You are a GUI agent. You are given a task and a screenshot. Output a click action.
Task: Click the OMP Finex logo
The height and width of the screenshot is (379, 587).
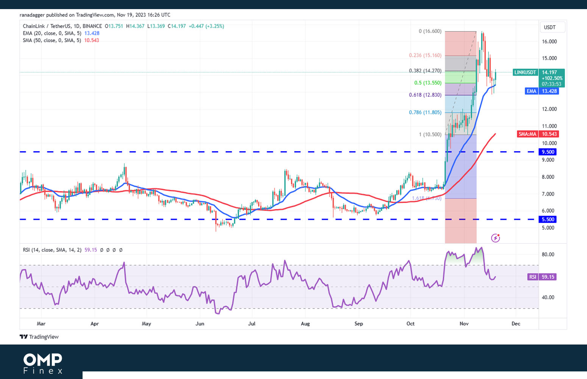(x=43, y=364)
